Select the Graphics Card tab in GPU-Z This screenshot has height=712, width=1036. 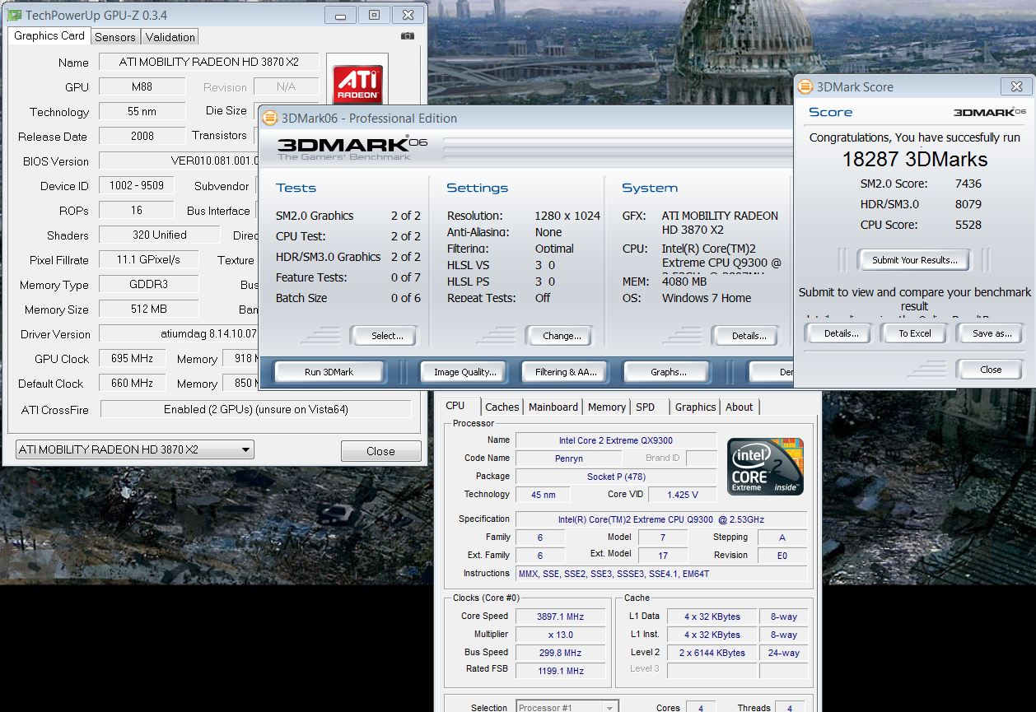click(49, 35)
